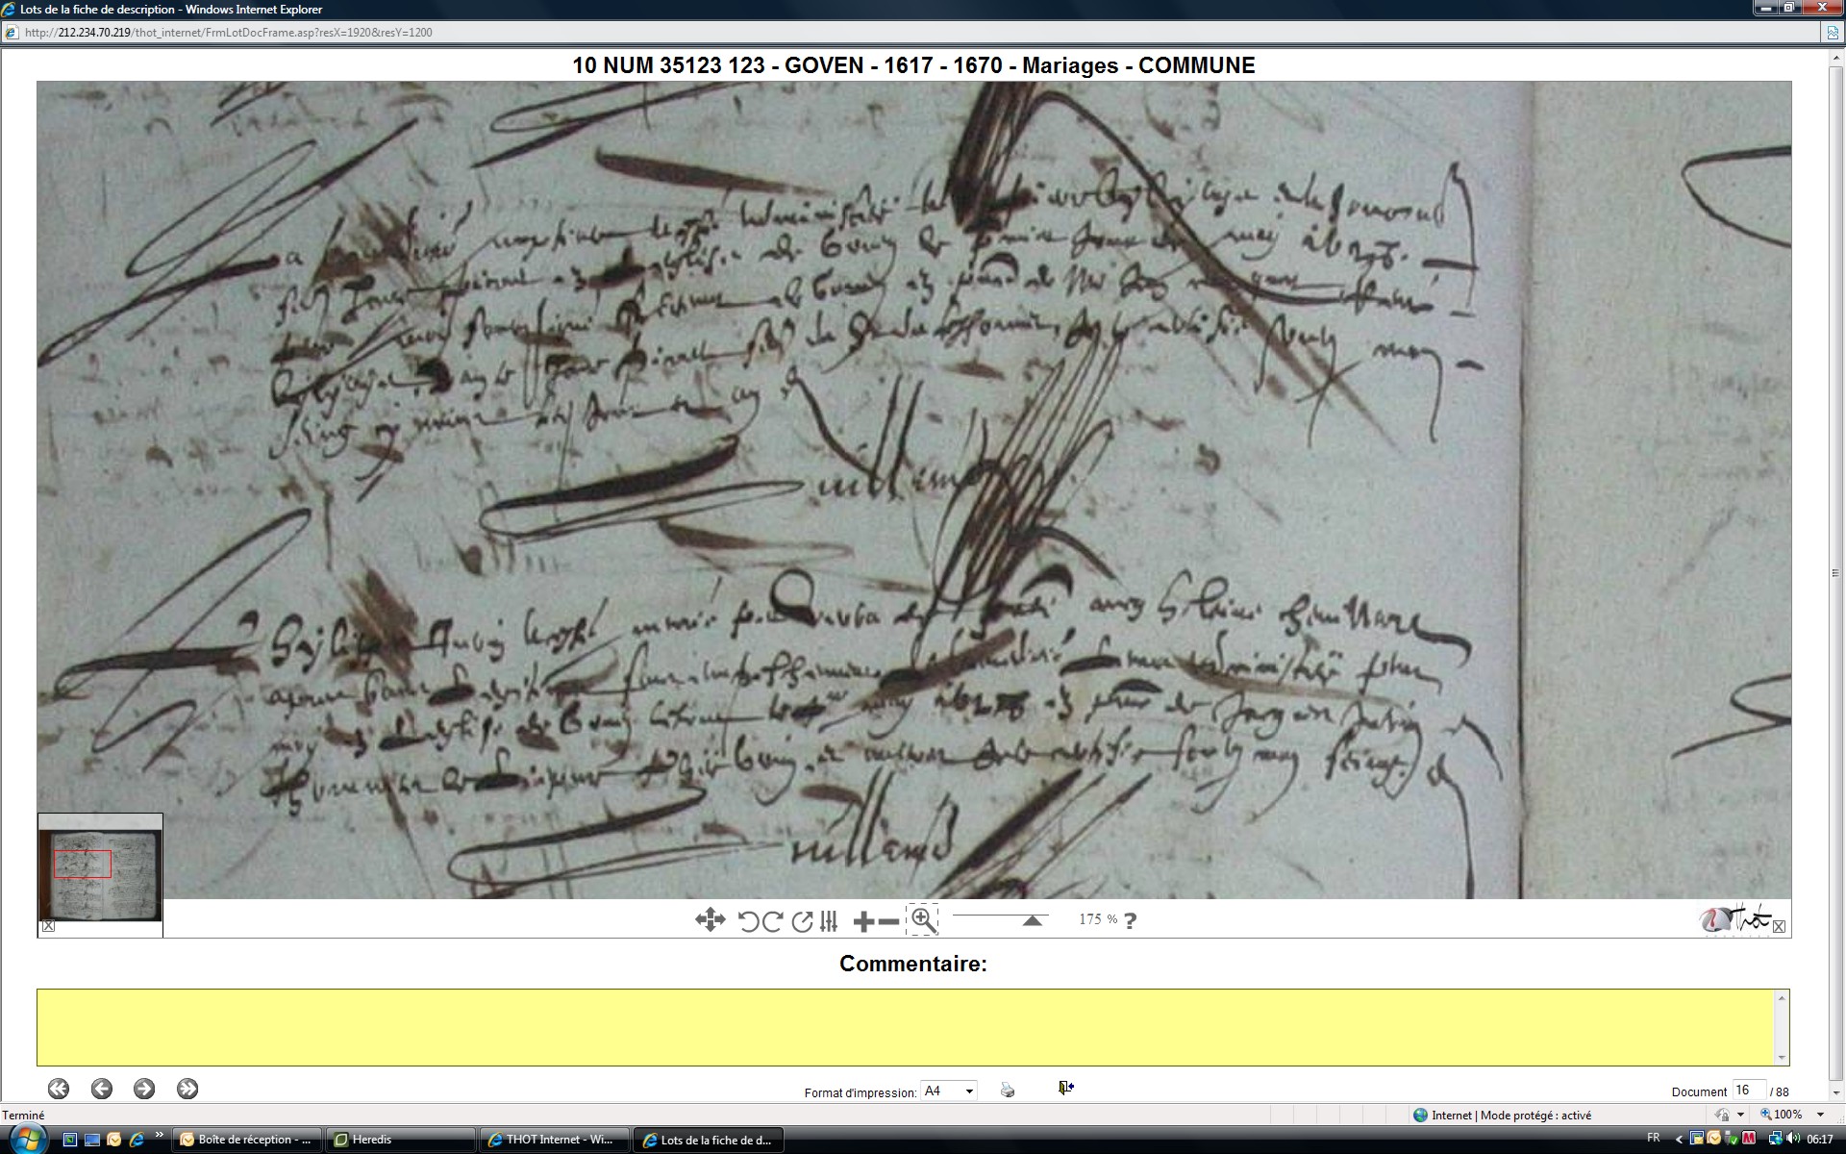
Task: Go to the first document
Action: tap(59, 1089)
